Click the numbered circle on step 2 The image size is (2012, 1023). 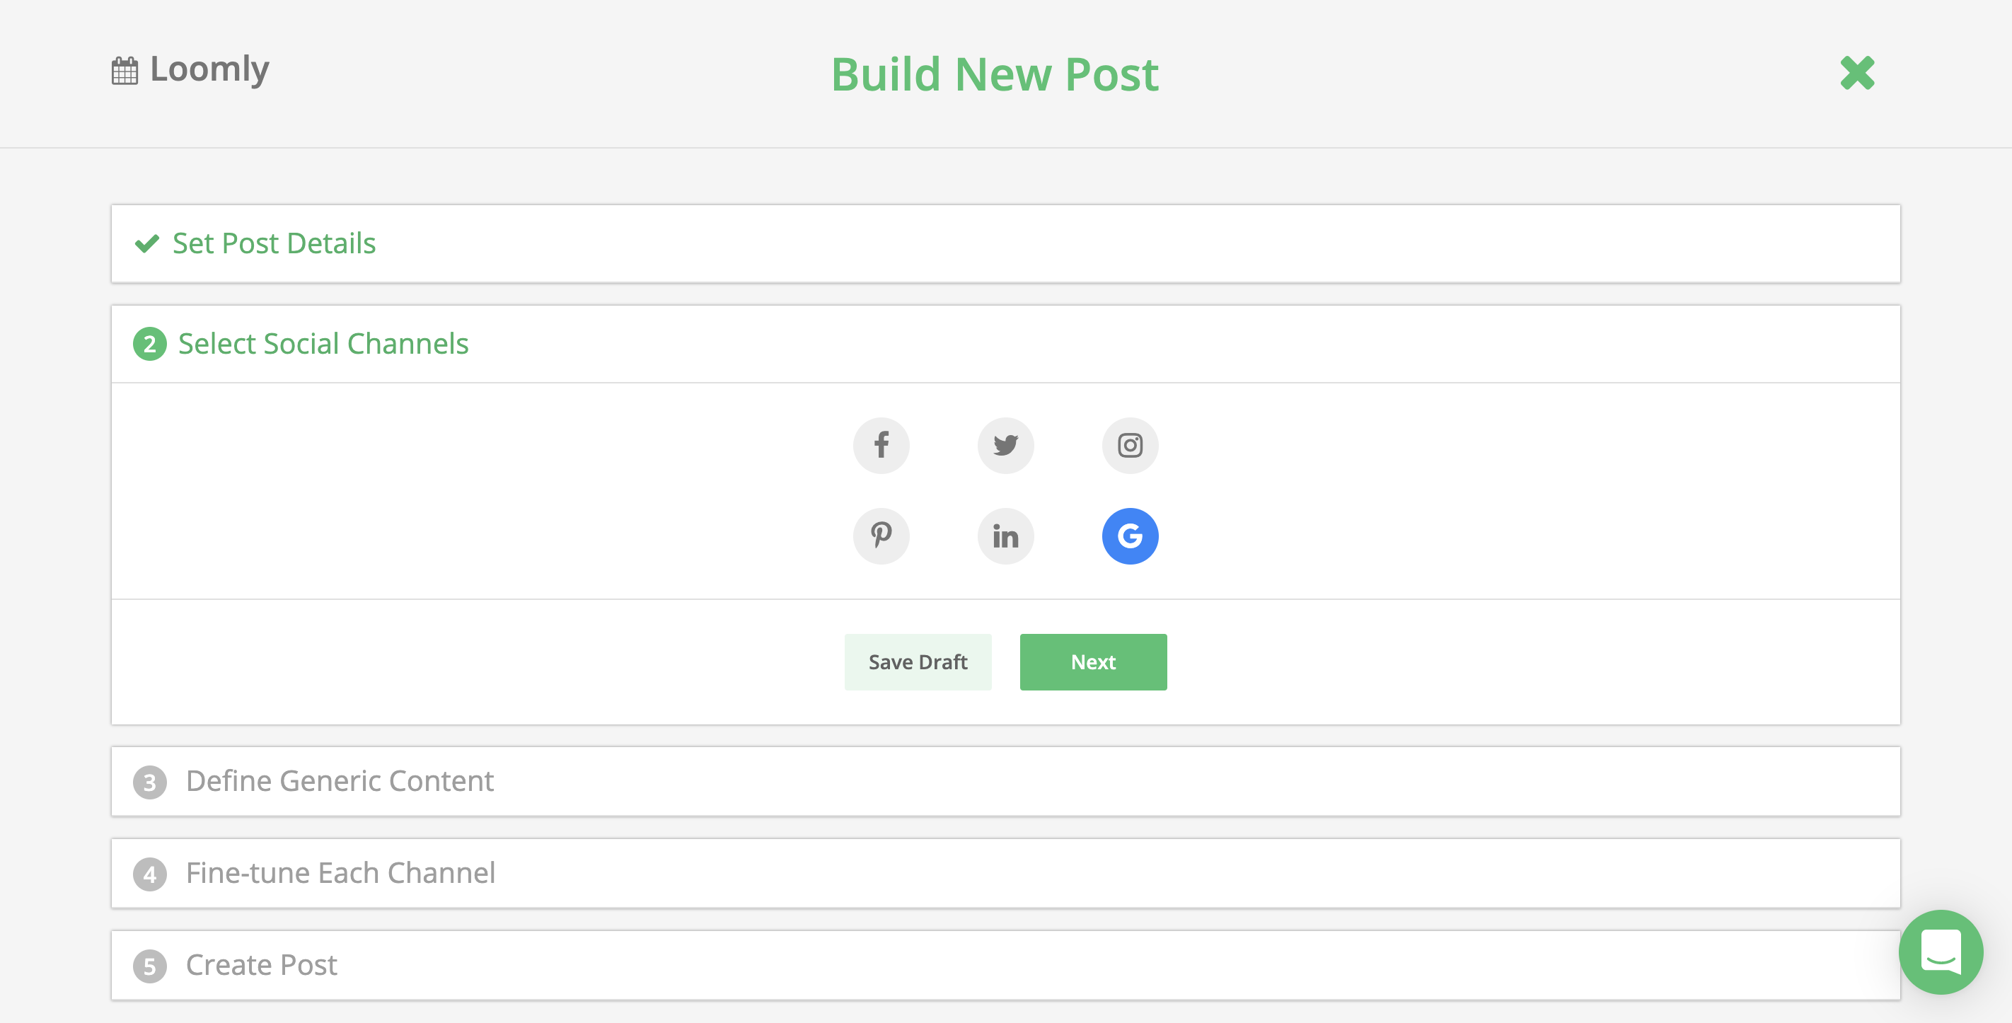[x=150, y=344]
